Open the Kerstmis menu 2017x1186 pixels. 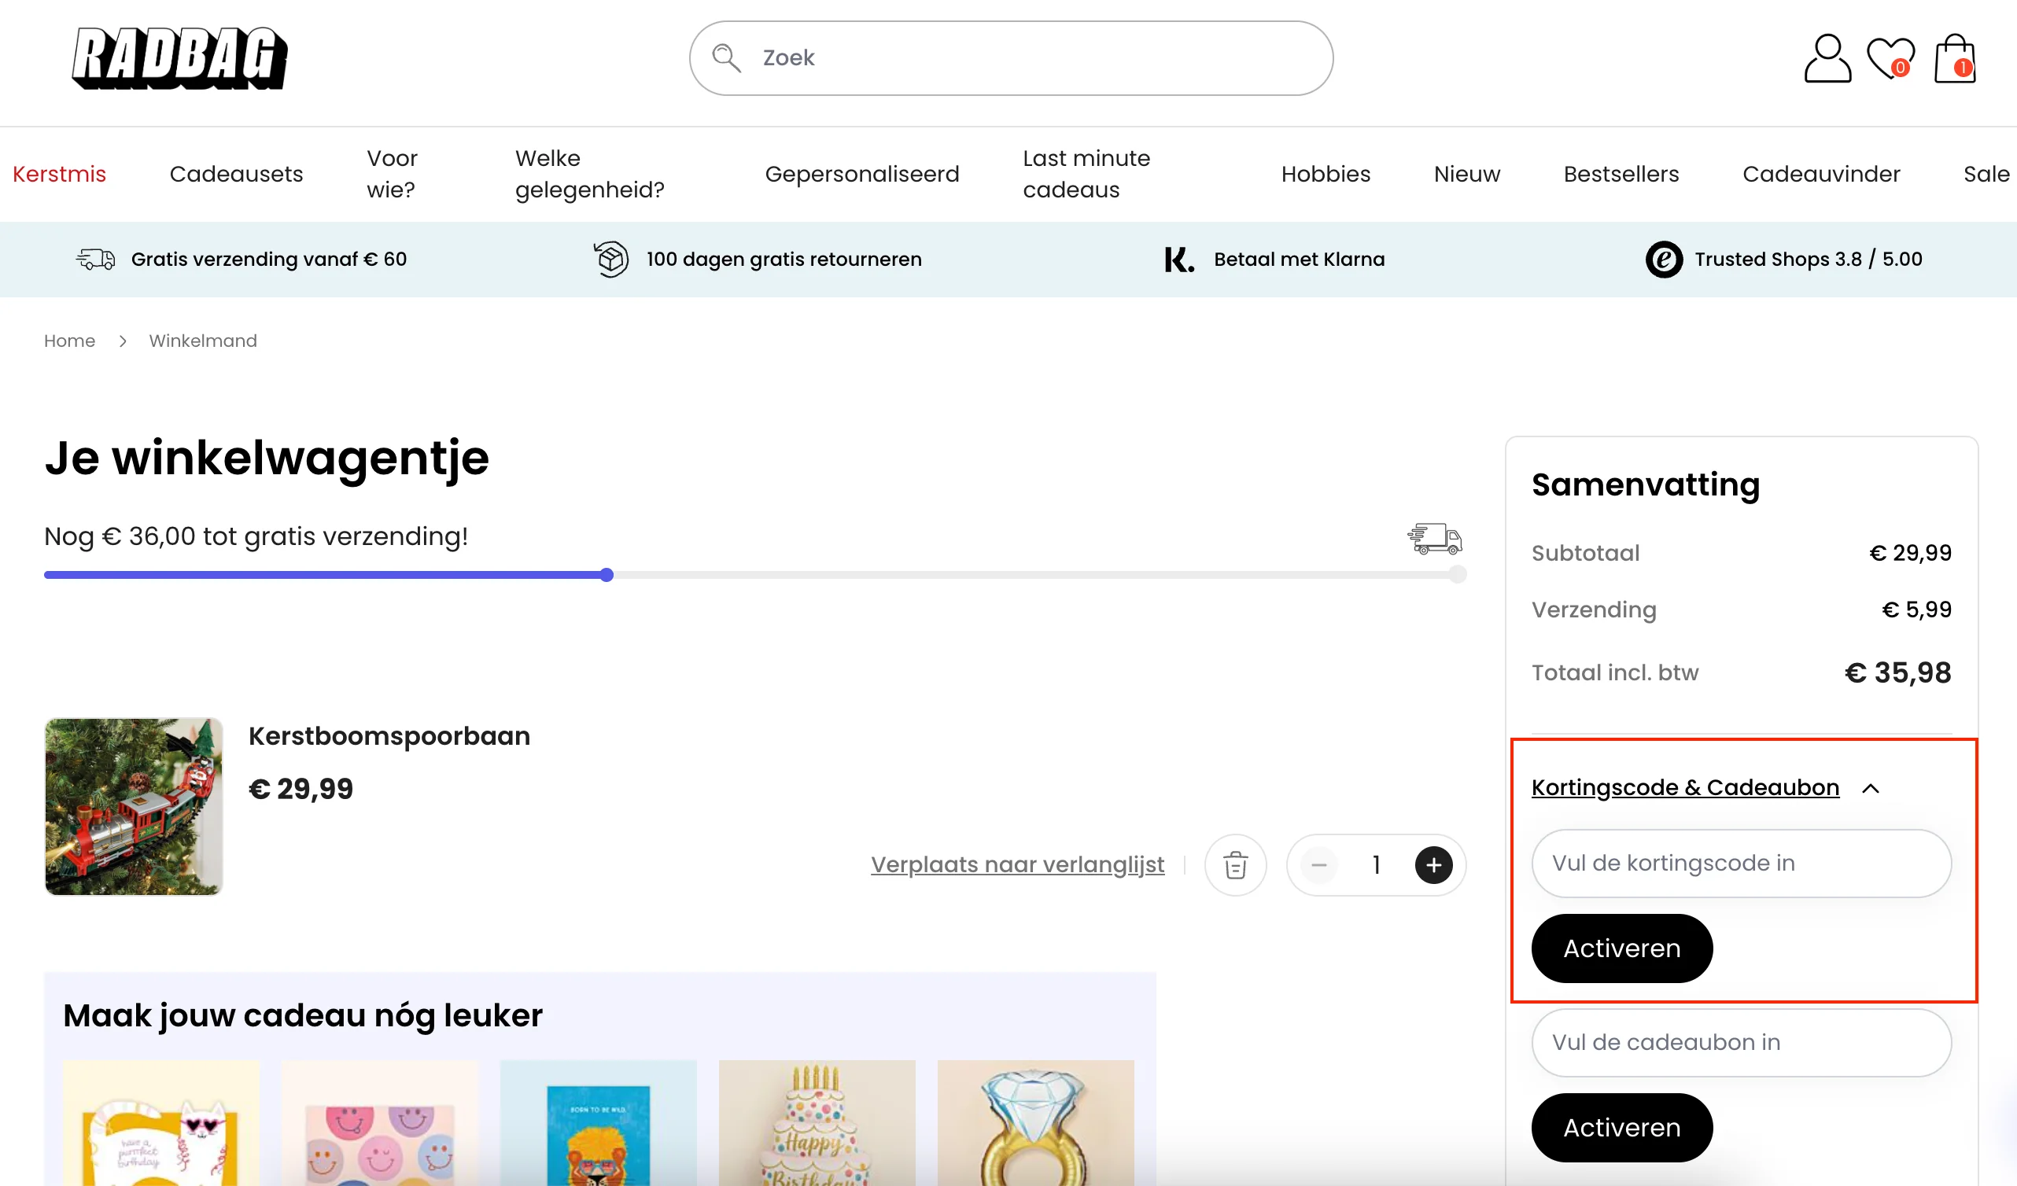(59, 174)
